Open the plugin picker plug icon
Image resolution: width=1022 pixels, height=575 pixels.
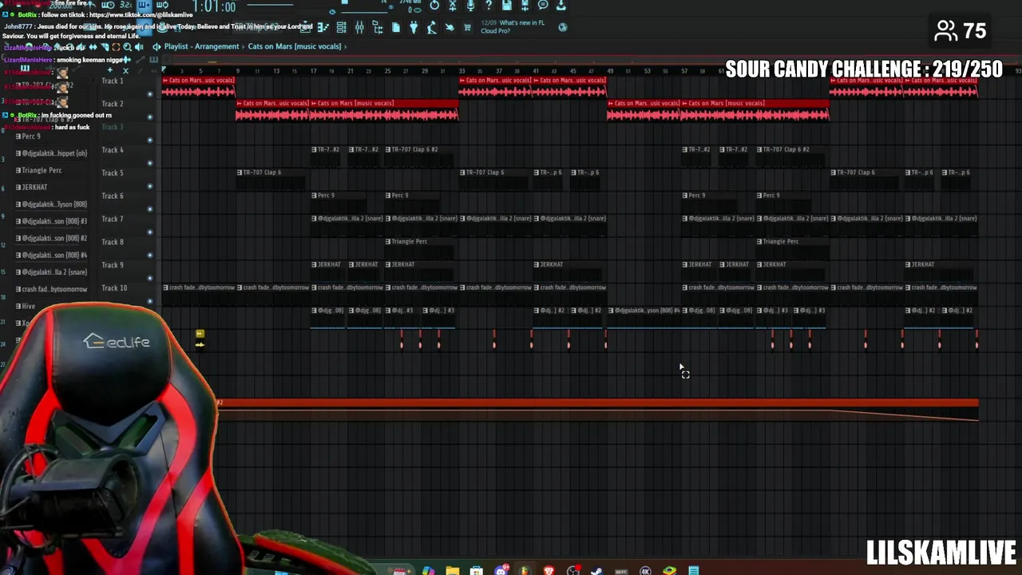coord(414,28)
